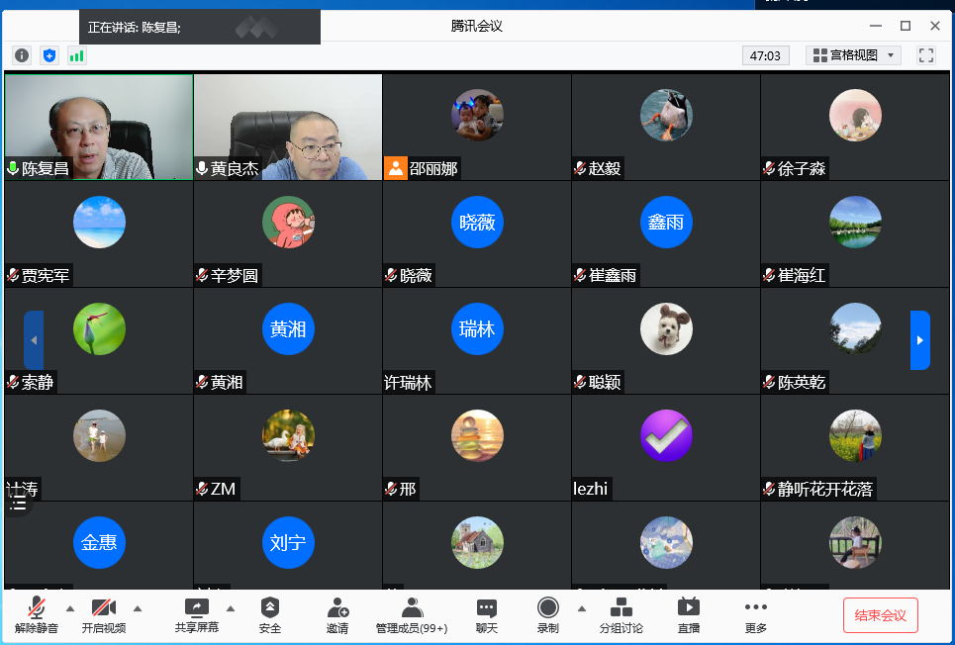
Task: Open the 聊天 chat panel
Action: [486, 614]
